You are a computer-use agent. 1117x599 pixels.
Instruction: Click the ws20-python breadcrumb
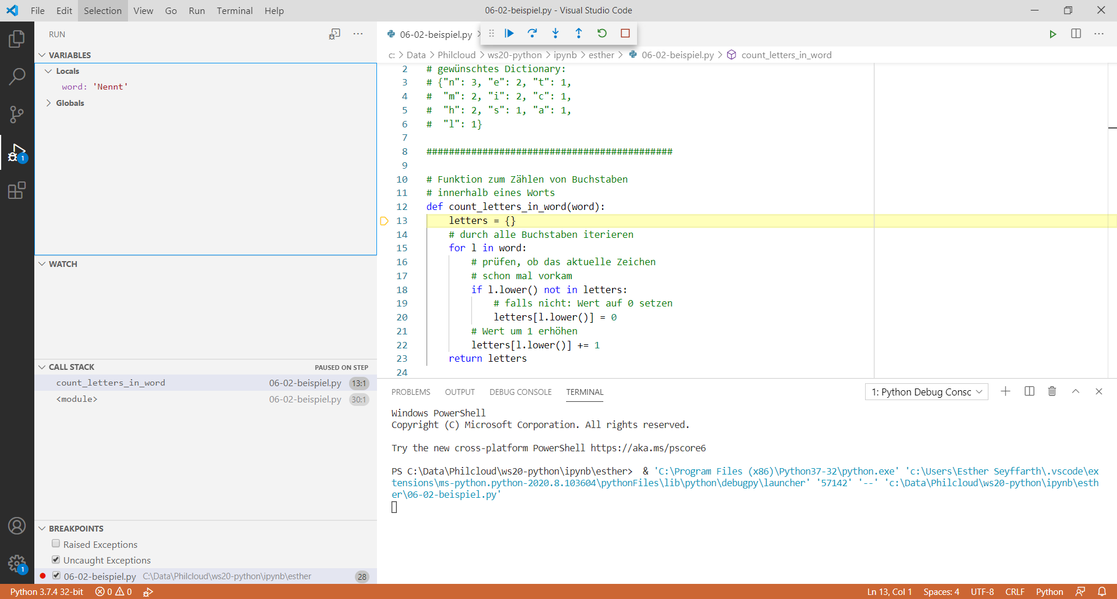click(514, 55)
